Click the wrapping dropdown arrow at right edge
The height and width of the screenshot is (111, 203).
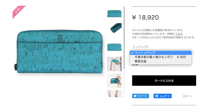[x=192, y=53]
